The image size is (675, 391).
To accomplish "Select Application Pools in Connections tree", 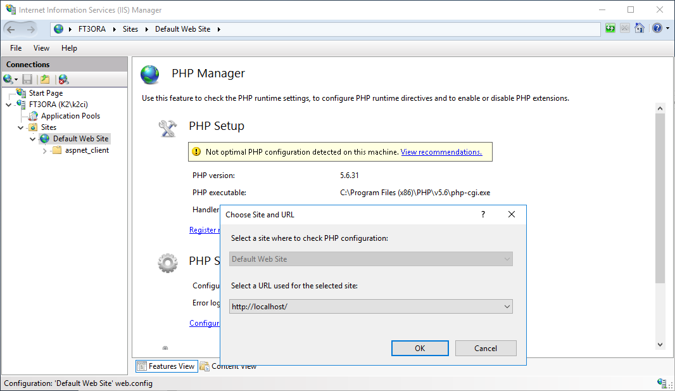I will [x=70, y=116].
